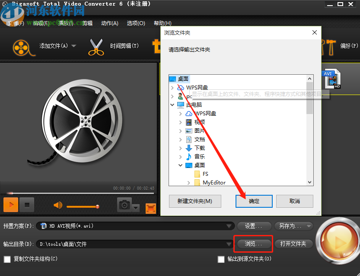Enable 复制文件夹结构 checkbox
Viewport: 360px width, 276px height.
[x=7, y=259]
